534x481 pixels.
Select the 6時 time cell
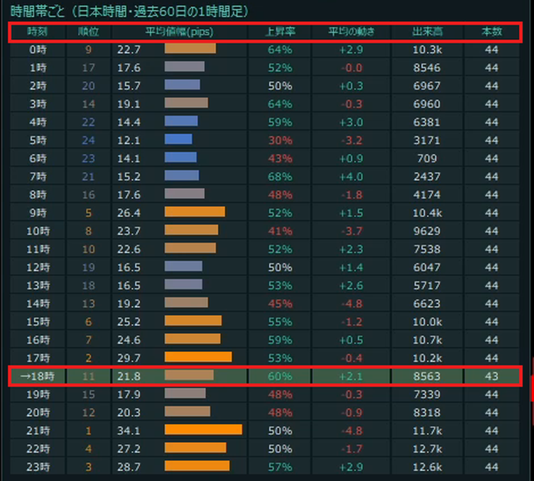point(38,158)
